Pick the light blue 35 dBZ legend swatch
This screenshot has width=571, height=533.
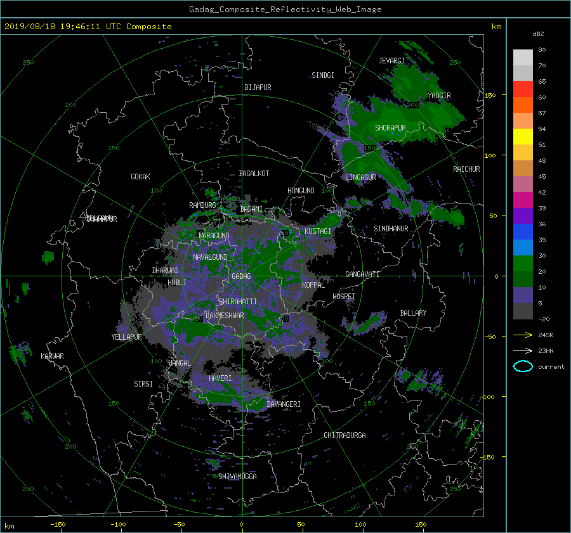(523, 247)
